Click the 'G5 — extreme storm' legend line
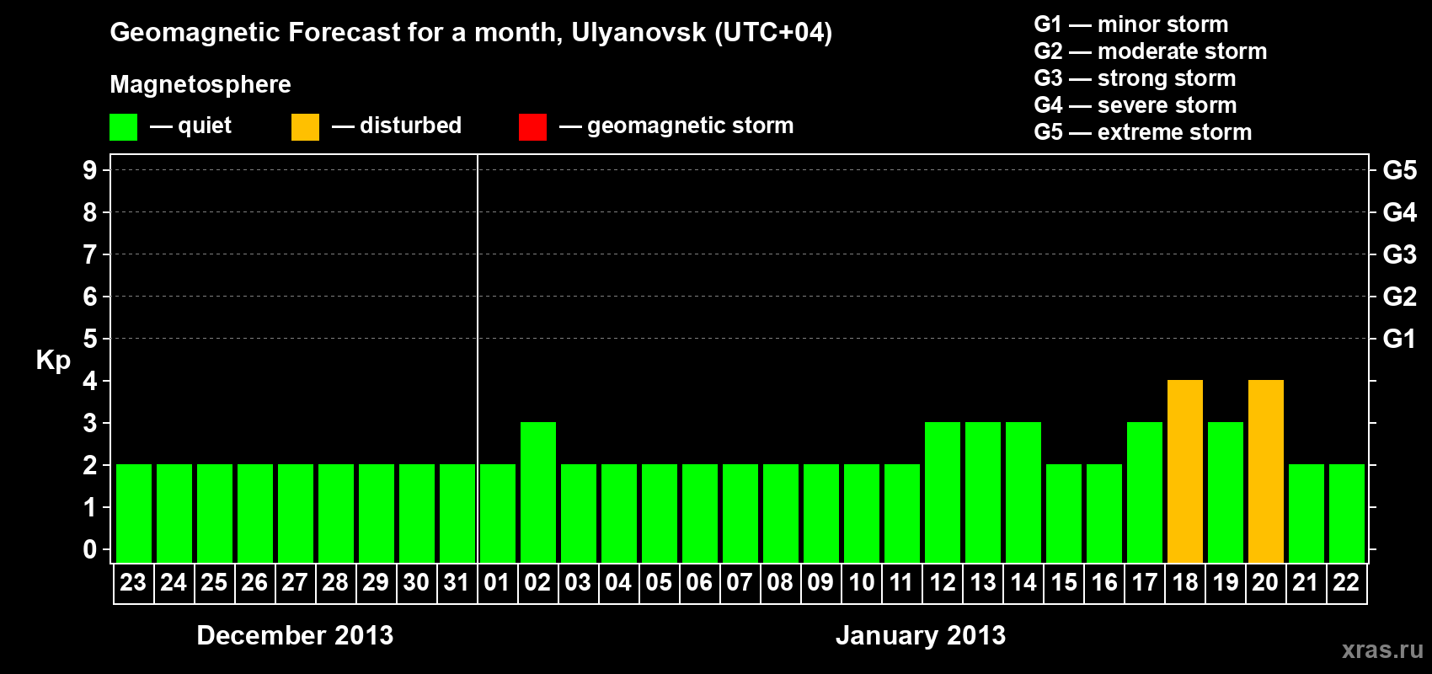 point(1142,132)
